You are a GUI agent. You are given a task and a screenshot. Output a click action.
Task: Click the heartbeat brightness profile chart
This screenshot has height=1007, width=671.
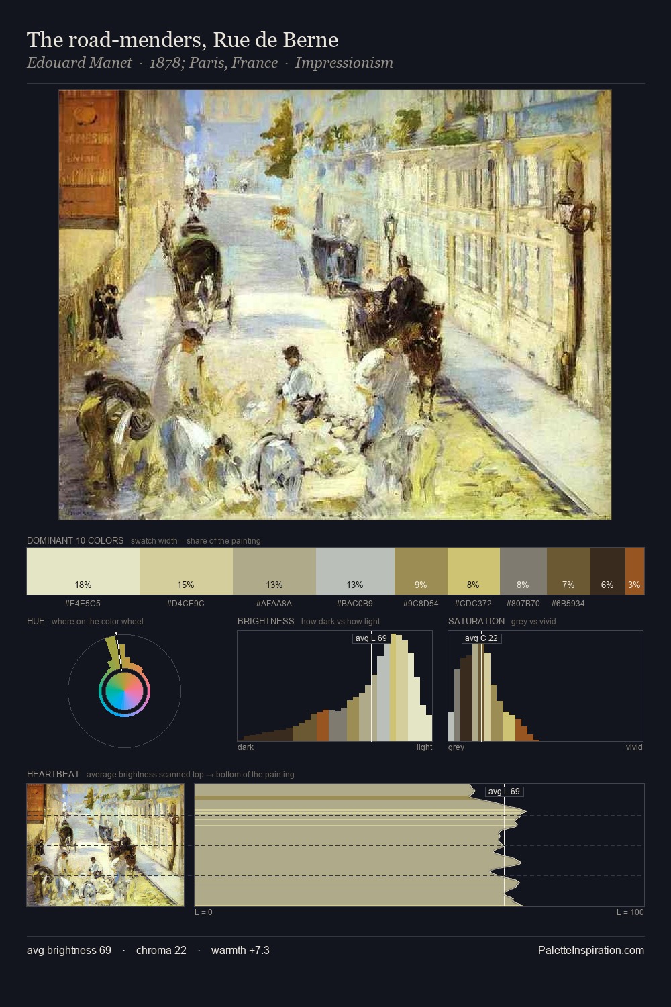click(419, 845)
